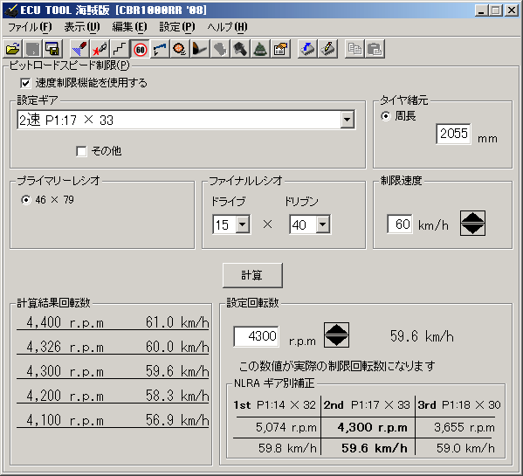Maximize the ECU TOOL window
The image size is (523, 476).
(496, 10)
